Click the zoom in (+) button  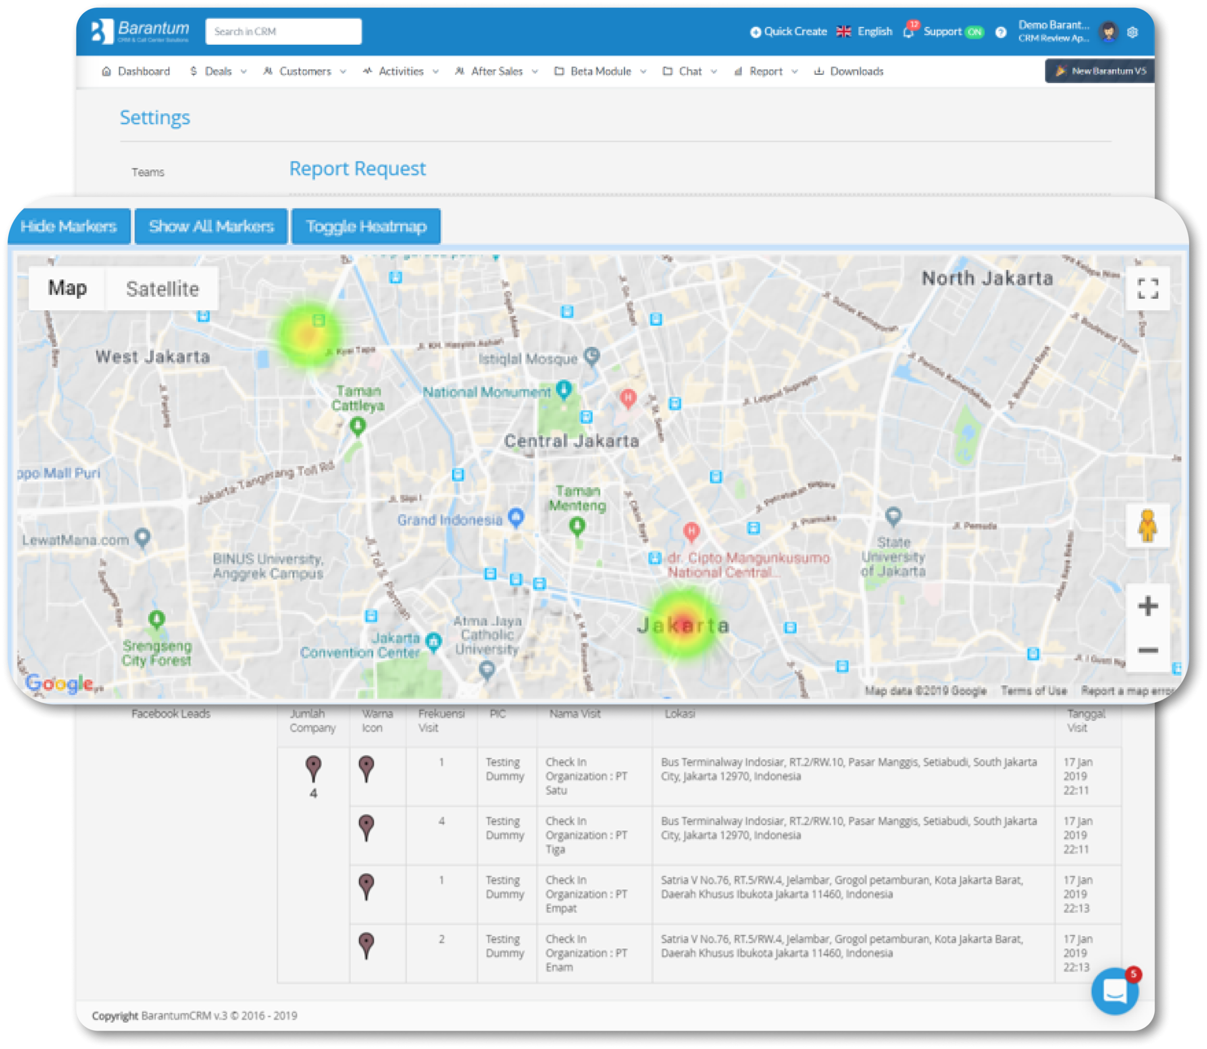click(x=1148, y=605)
